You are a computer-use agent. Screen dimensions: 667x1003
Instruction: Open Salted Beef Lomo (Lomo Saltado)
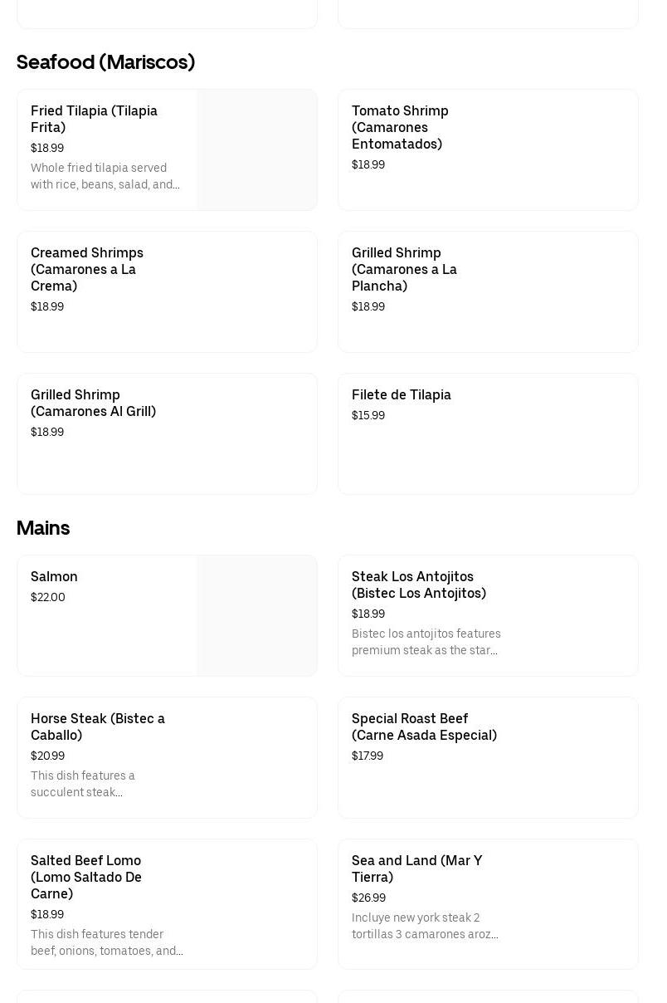[x=167, y=904]
